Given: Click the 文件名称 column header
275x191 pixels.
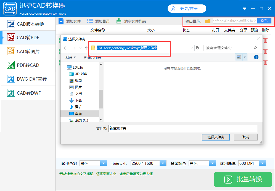Looking at the screenshot, I should [x=98, y=30].
